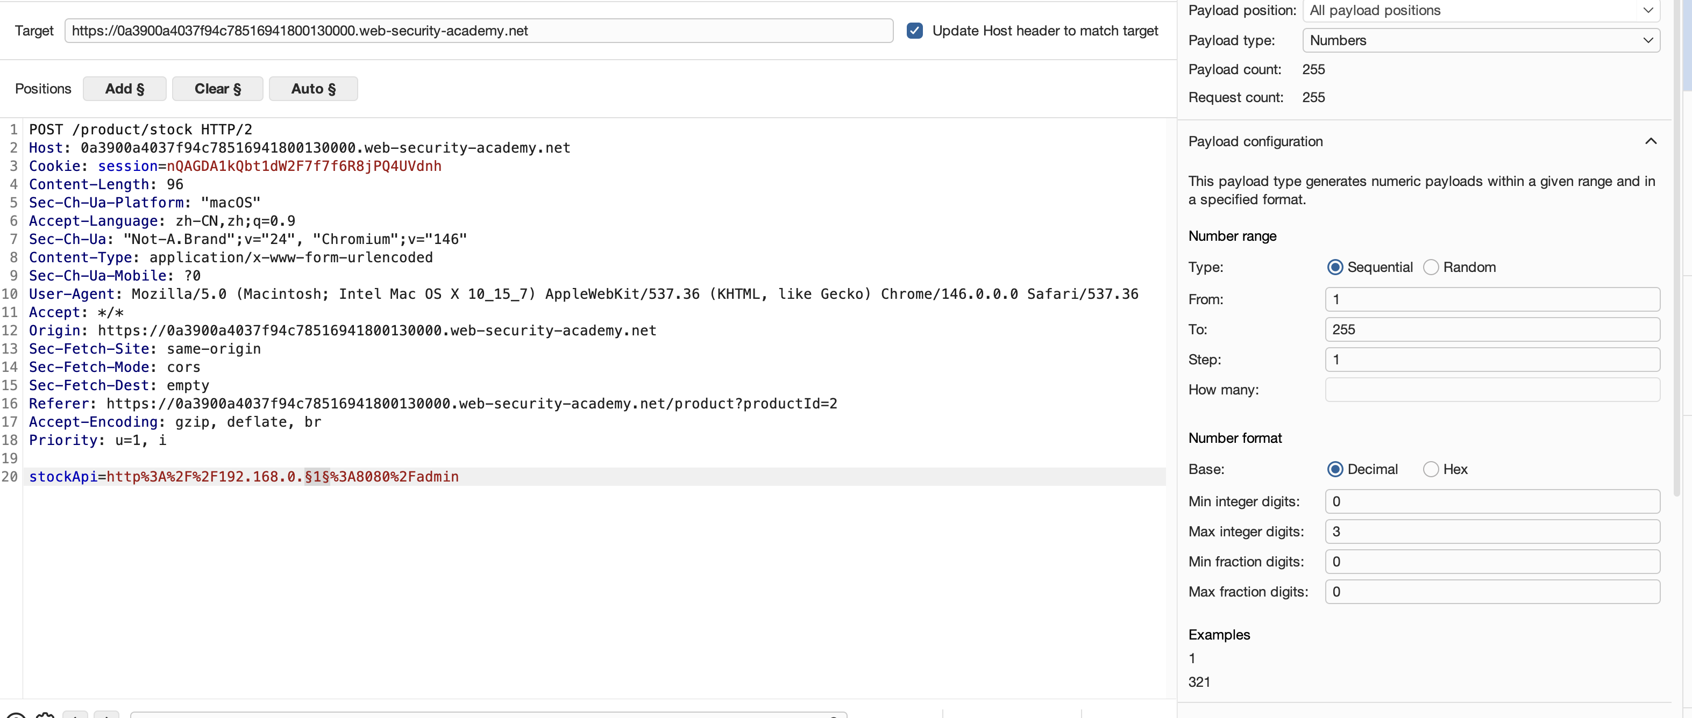1692x718 pixels.
Task: Click the Target URL field
Action: [478, 31]
